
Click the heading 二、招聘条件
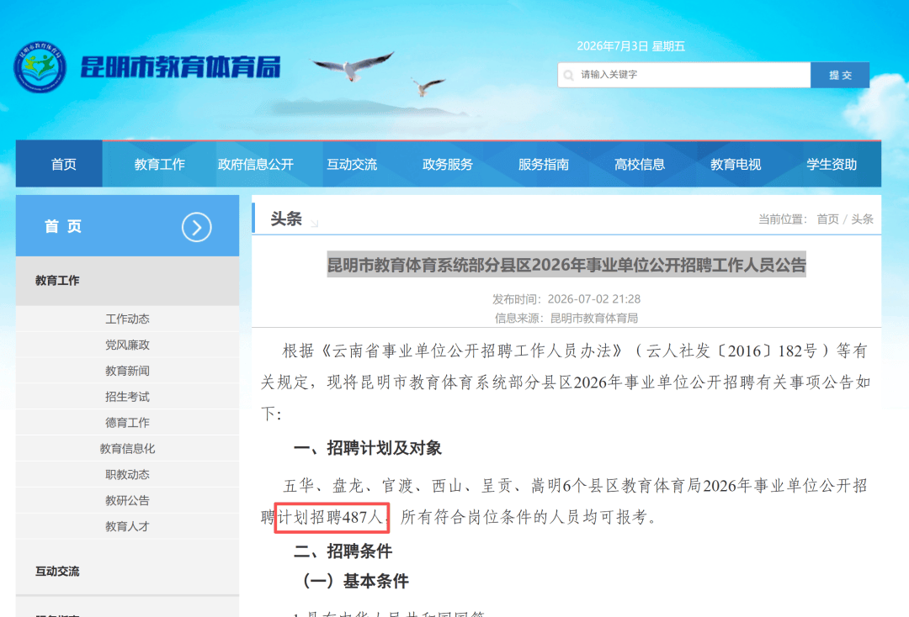343,551
